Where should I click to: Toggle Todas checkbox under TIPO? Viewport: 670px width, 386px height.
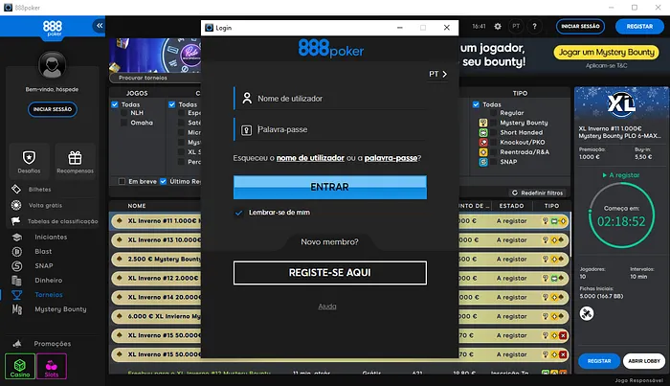coord(476,104)
